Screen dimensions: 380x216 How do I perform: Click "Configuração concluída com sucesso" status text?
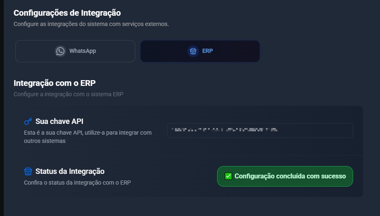point(290,176)
